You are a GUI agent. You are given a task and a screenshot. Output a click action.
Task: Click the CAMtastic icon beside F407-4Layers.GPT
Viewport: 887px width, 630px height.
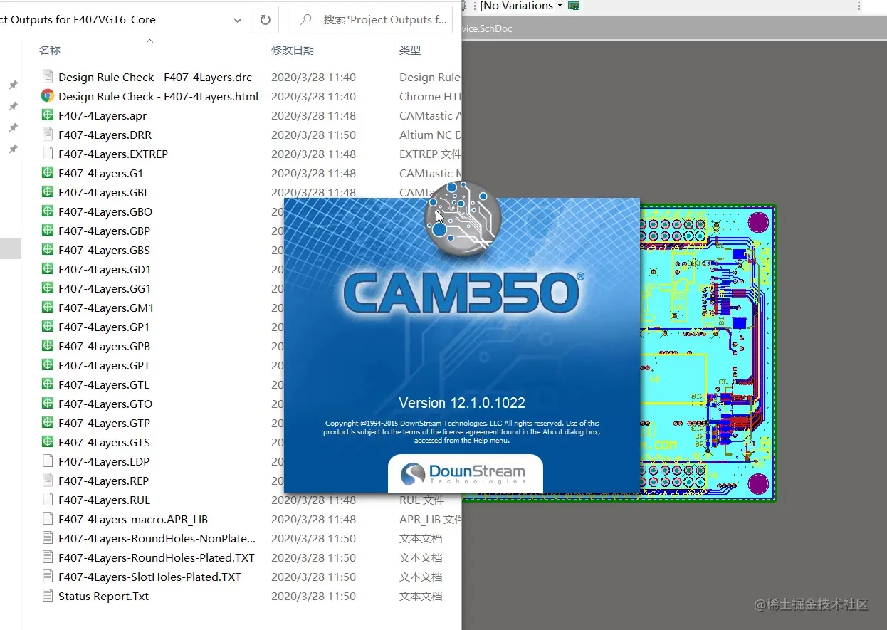pos(48,365)
